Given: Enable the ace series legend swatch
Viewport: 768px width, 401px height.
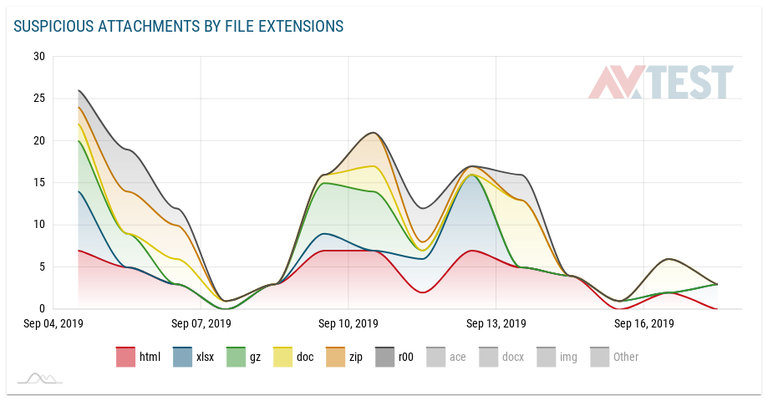Looking at the screenshot, I should pos(435,357).
